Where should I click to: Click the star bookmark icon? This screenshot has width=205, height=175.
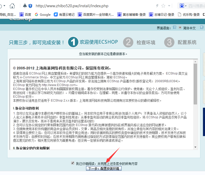163,6
